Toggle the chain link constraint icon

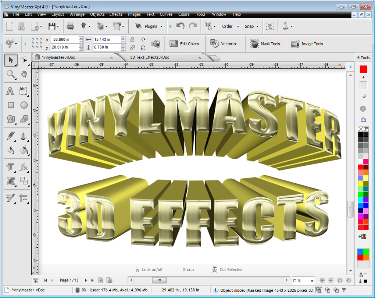pos(132,47)
